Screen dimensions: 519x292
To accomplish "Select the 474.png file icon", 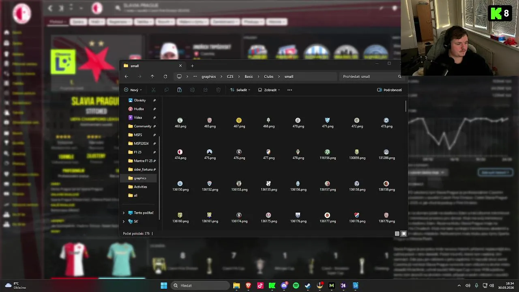I will point(180,152).
